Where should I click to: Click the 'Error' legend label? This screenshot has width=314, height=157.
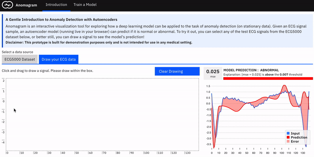click(x=295, y=141)
